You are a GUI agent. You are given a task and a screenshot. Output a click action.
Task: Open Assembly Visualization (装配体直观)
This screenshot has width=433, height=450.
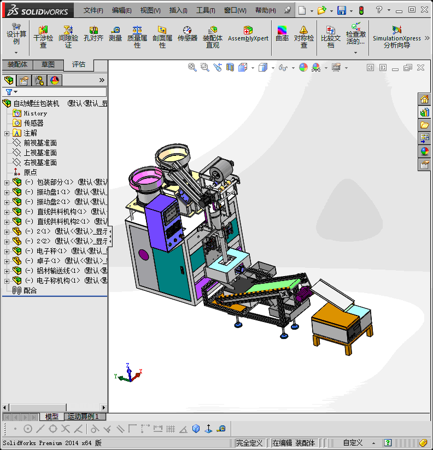coord(213,37)
